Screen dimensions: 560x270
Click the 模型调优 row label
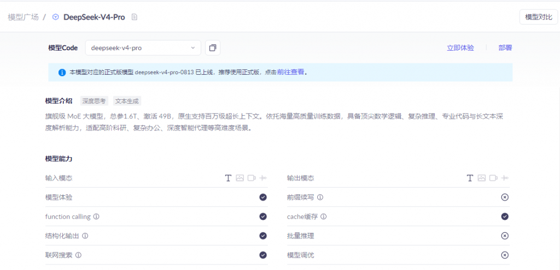(301, 255)
